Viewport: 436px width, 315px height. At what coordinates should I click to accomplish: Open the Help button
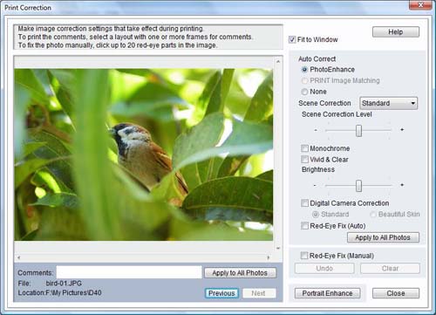396,31
